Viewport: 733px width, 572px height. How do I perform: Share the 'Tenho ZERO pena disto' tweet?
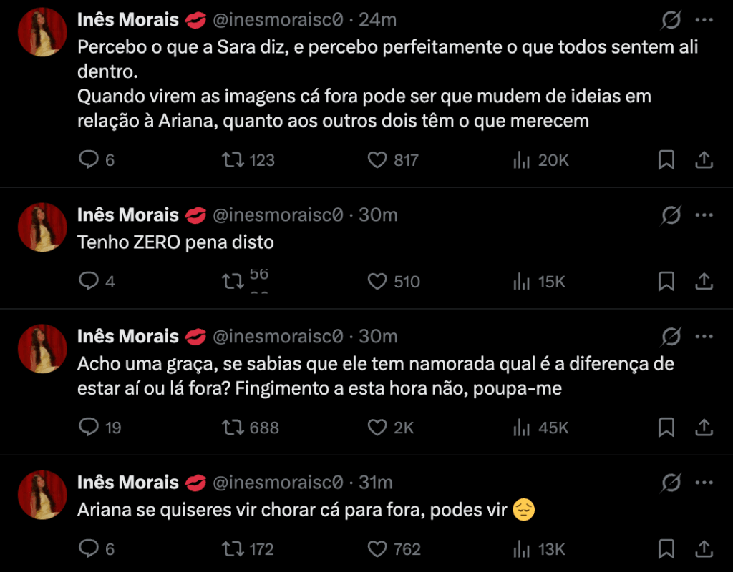(704, 282)
